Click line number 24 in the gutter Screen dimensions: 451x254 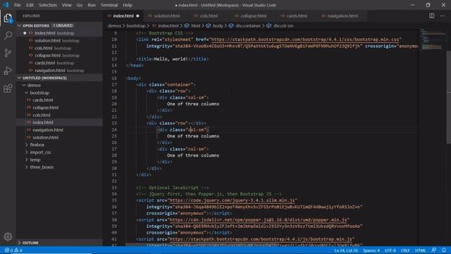tap(114, 130)
